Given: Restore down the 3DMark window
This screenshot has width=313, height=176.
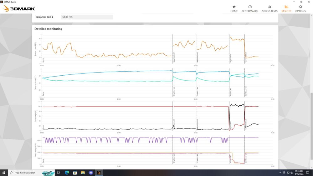Looking at the screenshot, I should pyautogui.click(x=301, y=2).
